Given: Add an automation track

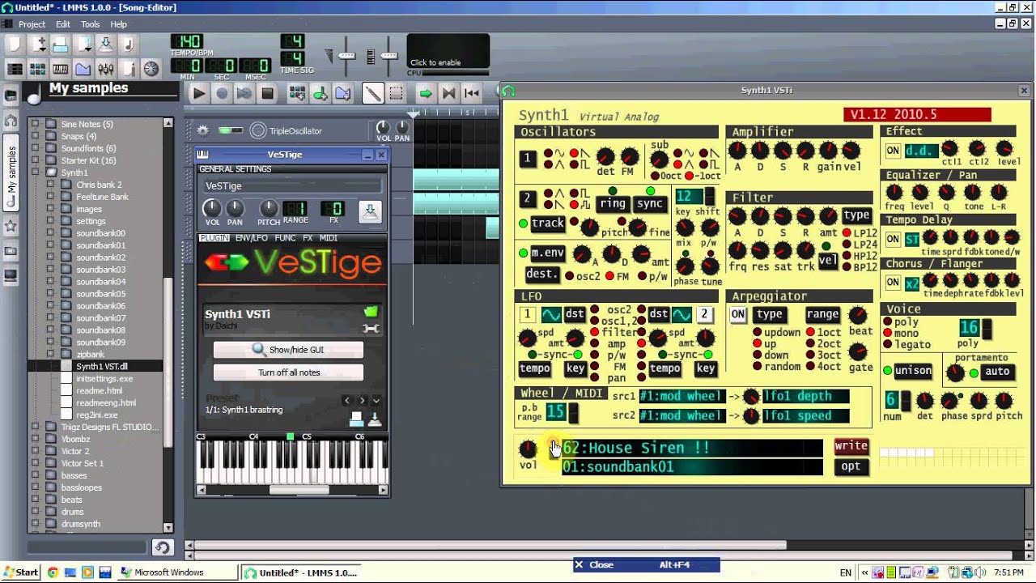Looking at the screenshot, I should pos(342,93).
